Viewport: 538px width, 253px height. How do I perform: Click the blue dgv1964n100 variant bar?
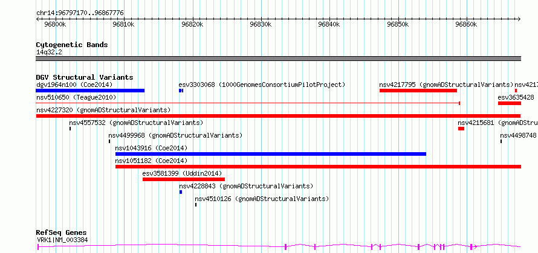pos(90,91)
